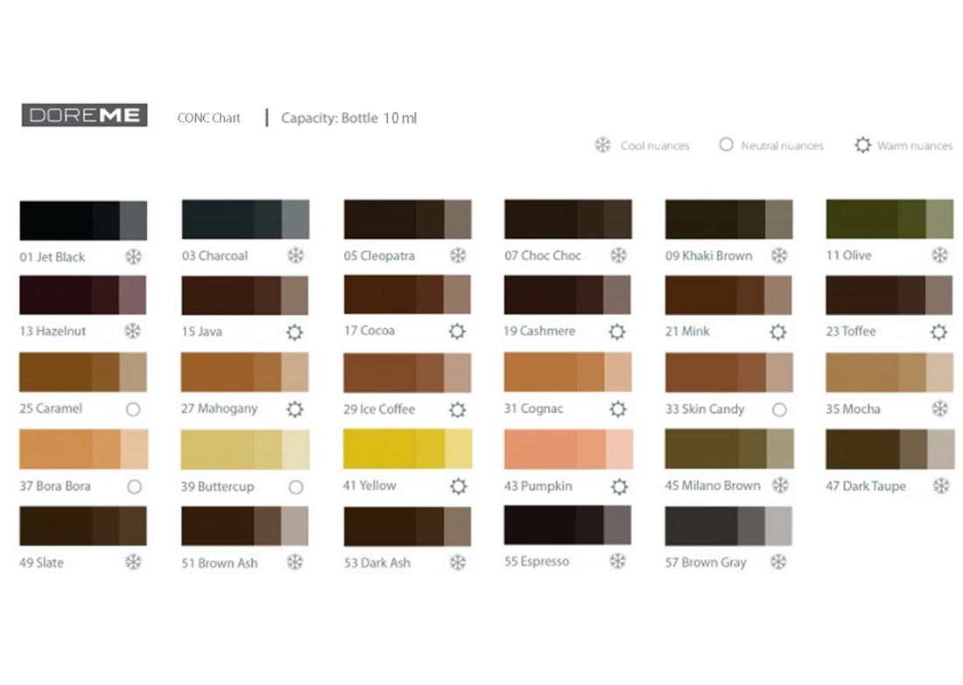Click the snowflake icon beside 09 Khaki Brown
Image resolution: width=963 pixels, height=685 pixels.
click(x=779, y=255)
